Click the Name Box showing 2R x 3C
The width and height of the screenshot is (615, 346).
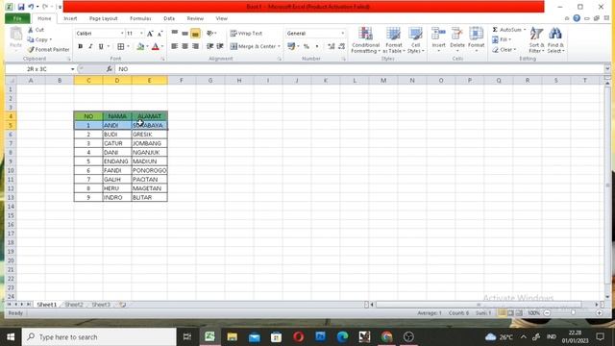37,69
